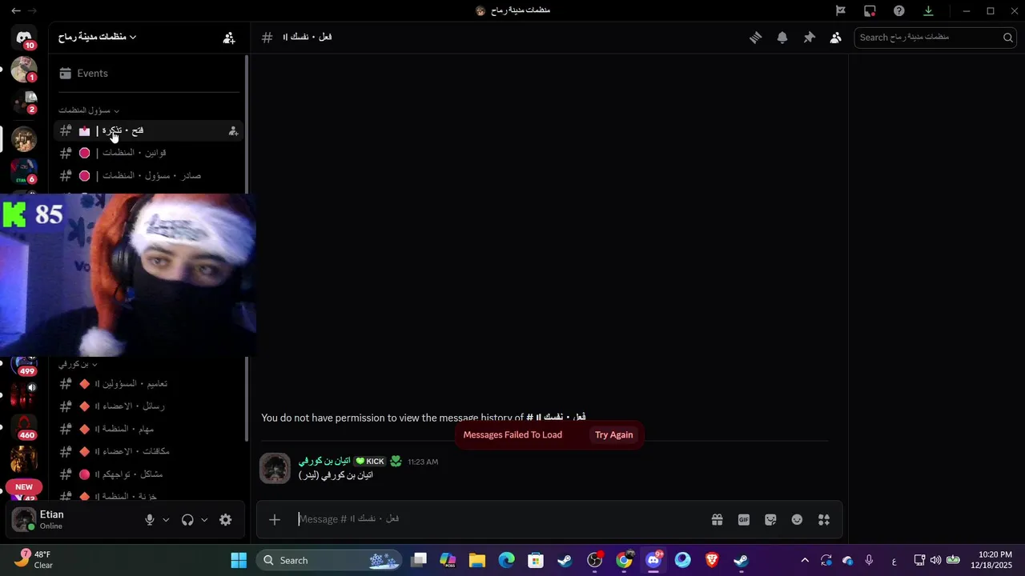1025x576 pixels.
Task: Click Try Again on failed messages
Action: [x=614, y=435]
